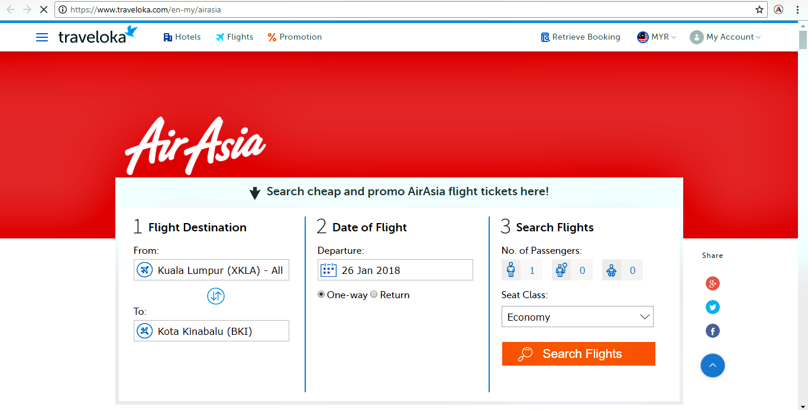
Task: Click the passenger swap icon between From and To
Action: 216,296
